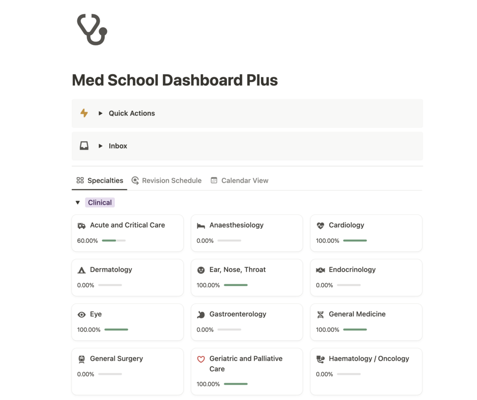Click the heartbeat icon beside Cardiology
This screenshot has height=400, width=477.
click(x=320, y=226)
